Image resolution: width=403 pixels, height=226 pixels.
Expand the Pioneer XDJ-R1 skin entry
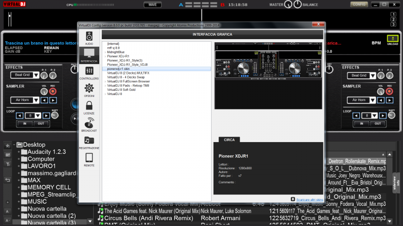pyautogui.click(x=105, y=56)
